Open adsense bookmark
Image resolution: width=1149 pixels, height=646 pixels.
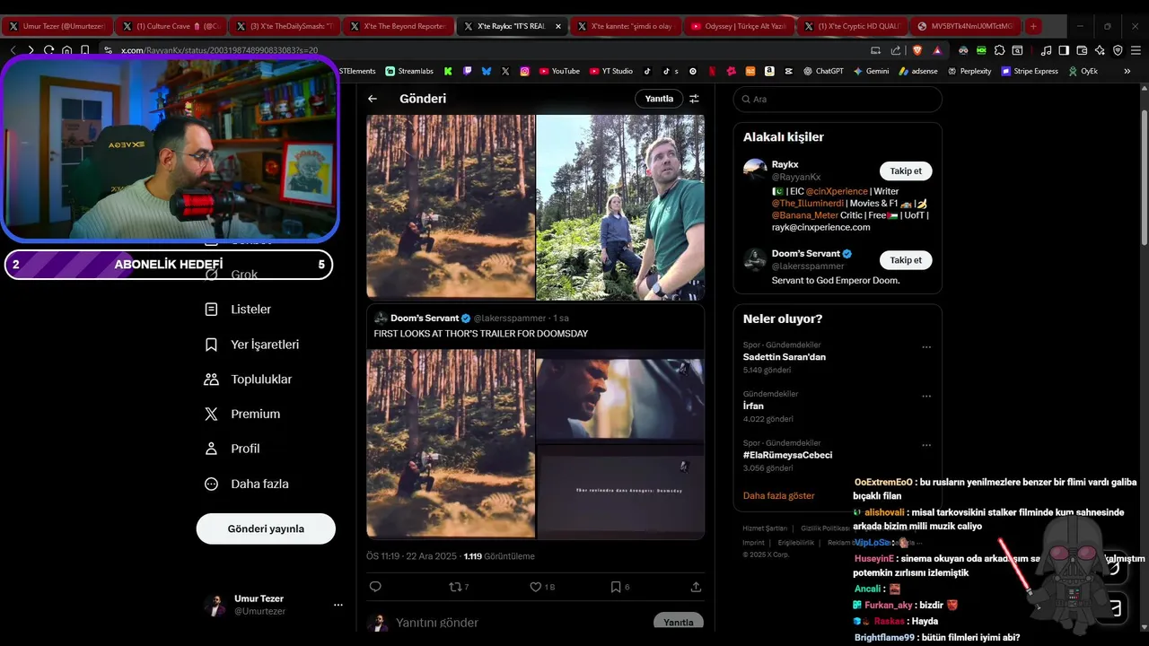click(x=917, y=71)
